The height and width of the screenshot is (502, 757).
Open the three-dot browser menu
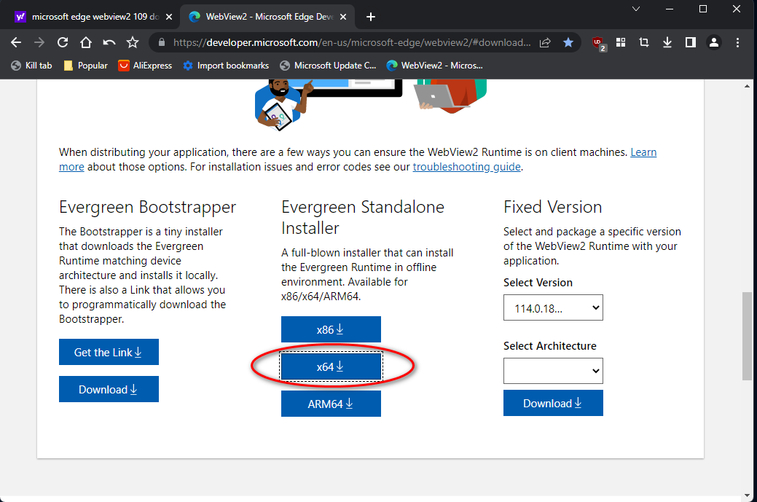(737, 42)
